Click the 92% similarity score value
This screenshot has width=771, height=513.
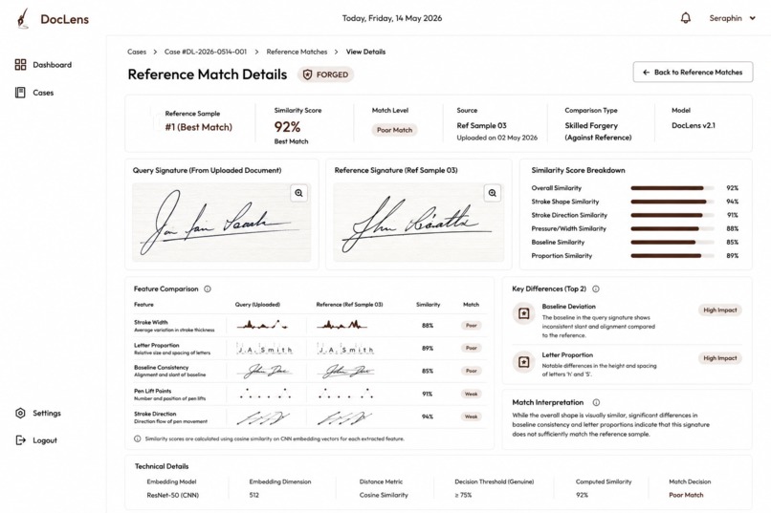coord(287,127)
